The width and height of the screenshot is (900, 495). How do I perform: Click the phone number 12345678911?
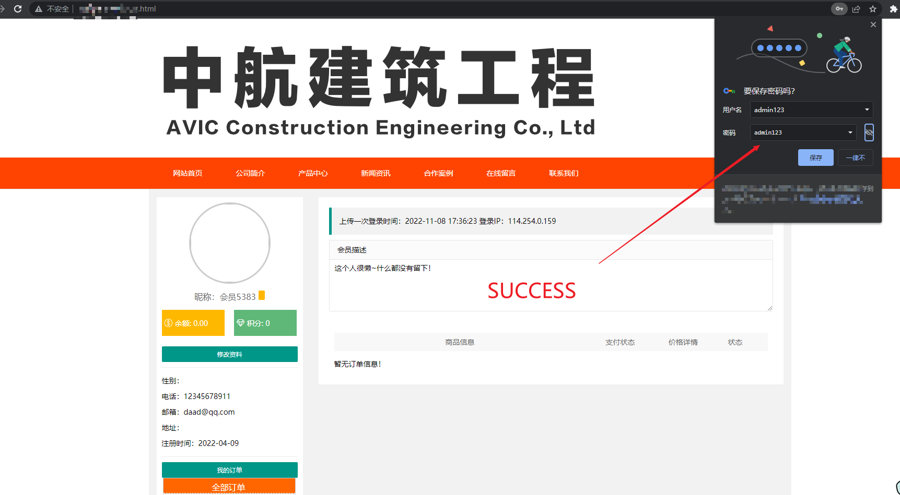[207, 396]
